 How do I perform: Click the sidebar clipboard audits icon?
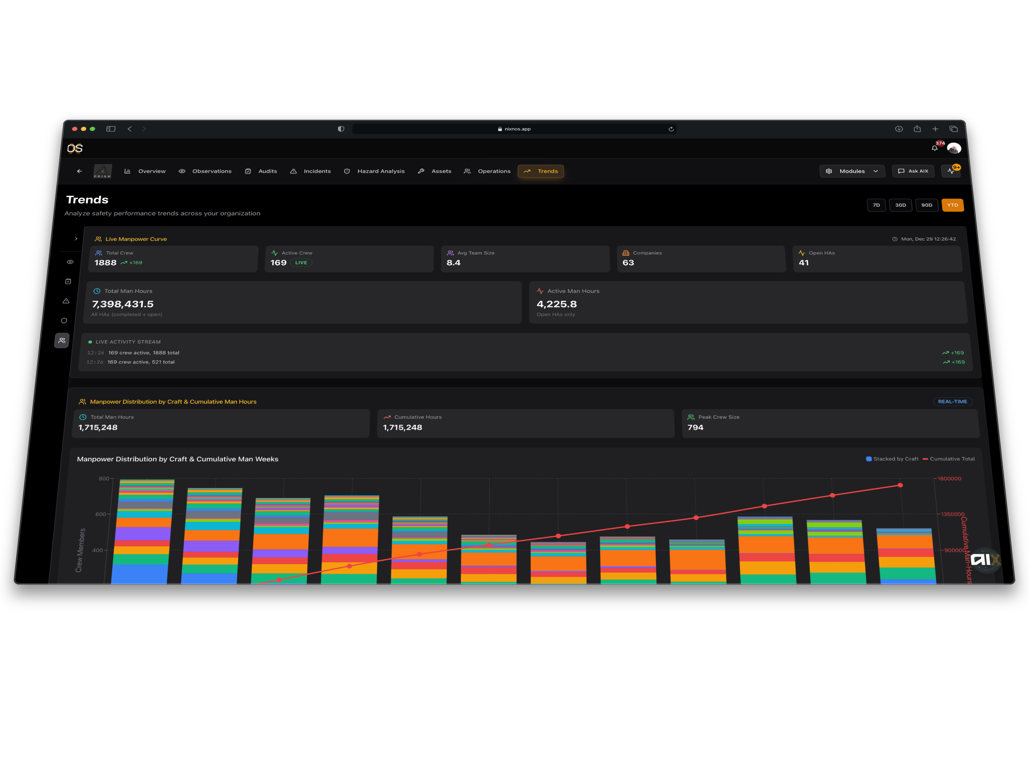(68, 281)
